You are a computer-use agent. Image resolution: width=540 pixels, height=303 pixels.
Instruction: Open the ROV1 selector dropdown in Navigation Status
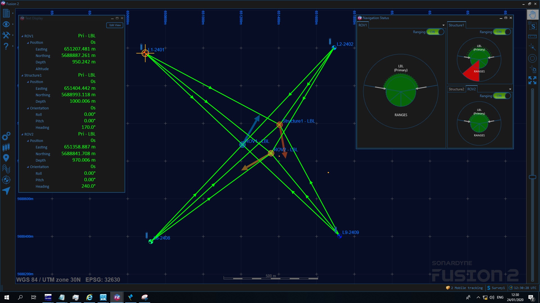pos(443,25)
